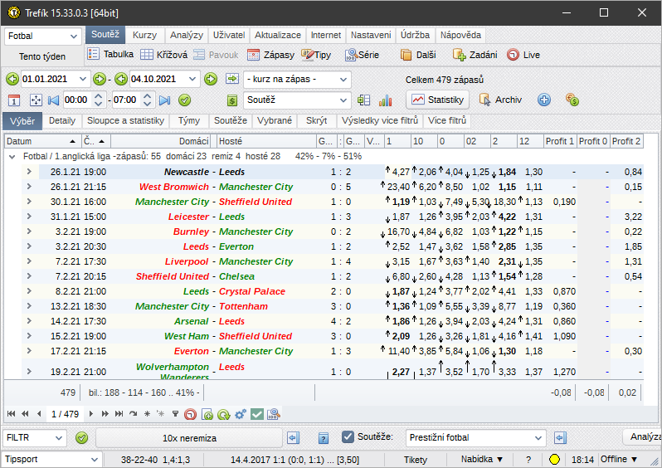Click the Archiv button
662x468 pixels.
tap(500, 100)
